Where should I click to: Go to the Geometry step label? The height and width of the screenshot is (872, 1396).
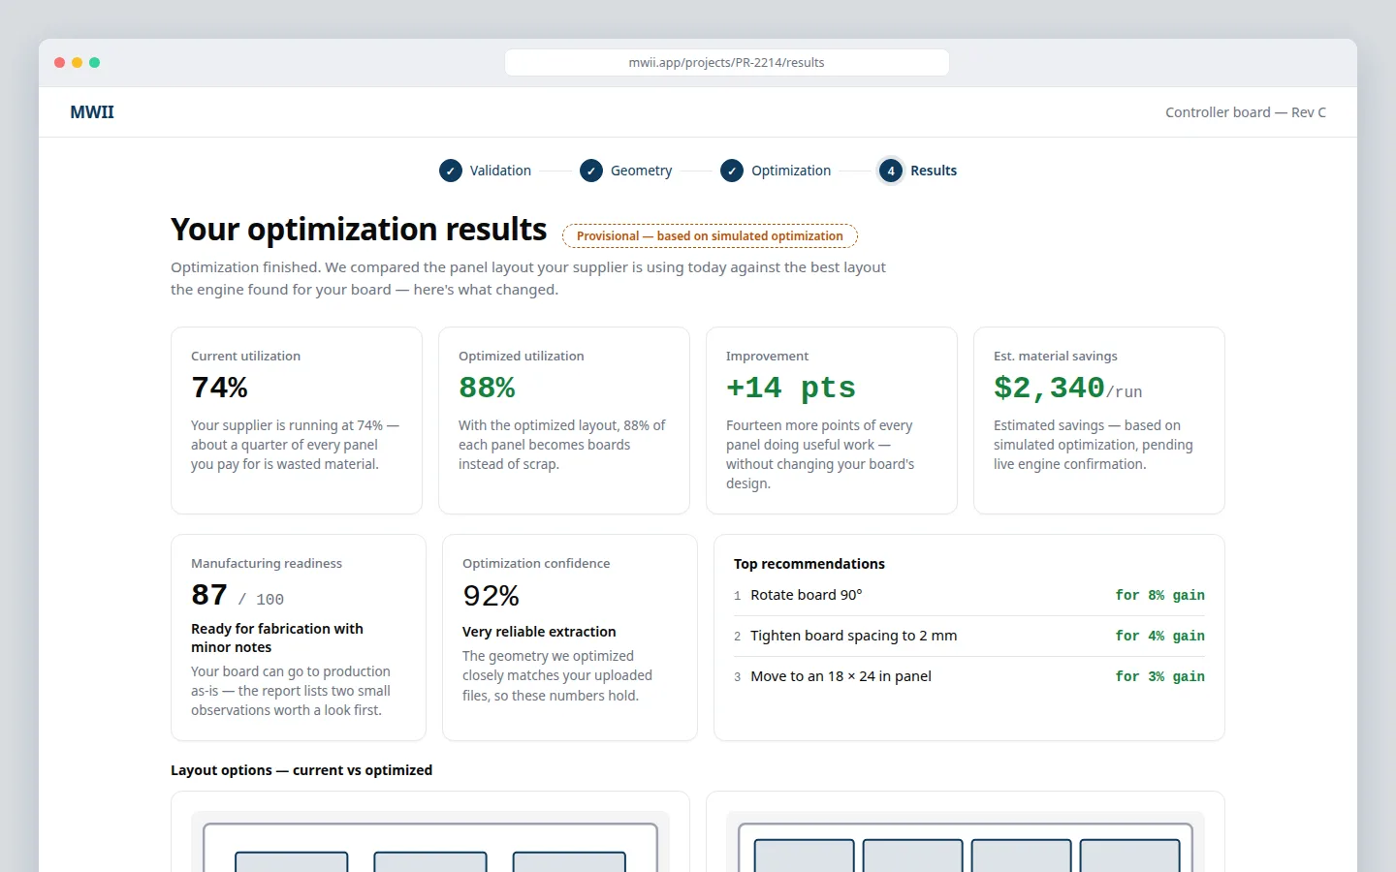click(641, 171)
